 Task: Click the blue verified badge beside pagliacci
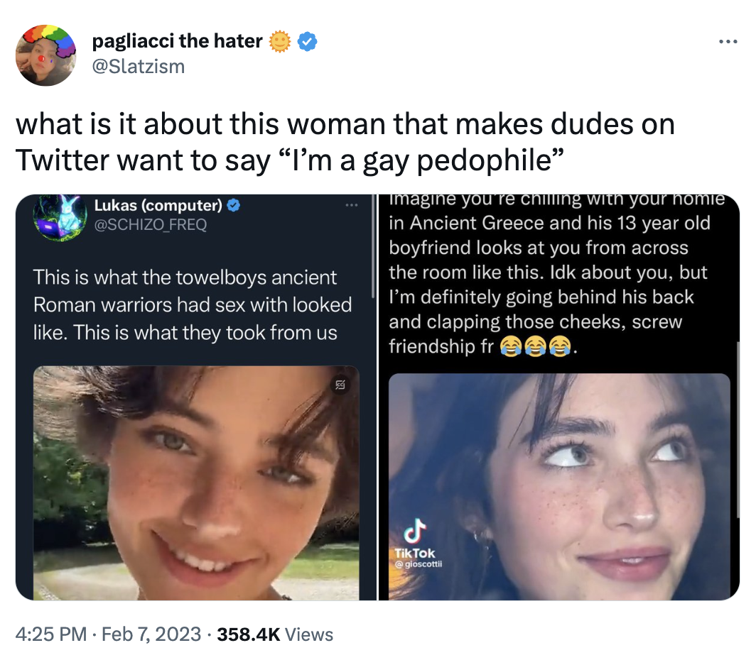(307, 41)
